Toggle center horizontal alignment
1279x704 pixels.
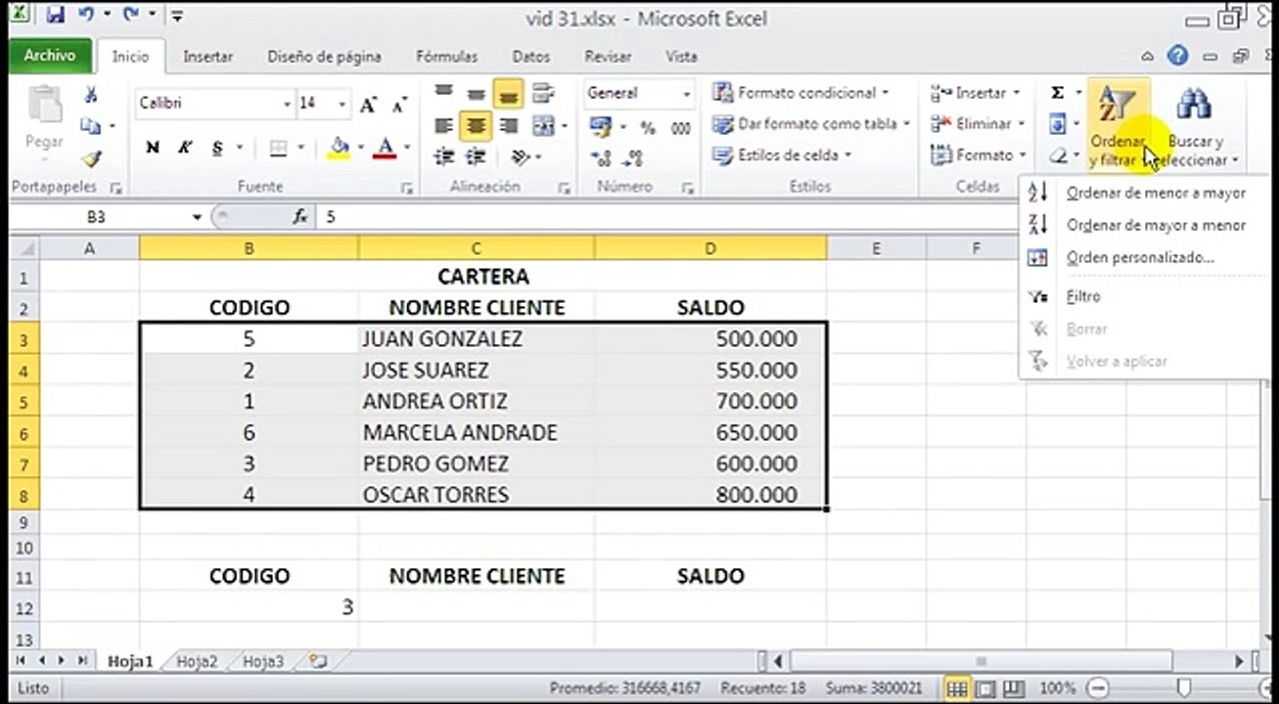(x=477, y=125)
